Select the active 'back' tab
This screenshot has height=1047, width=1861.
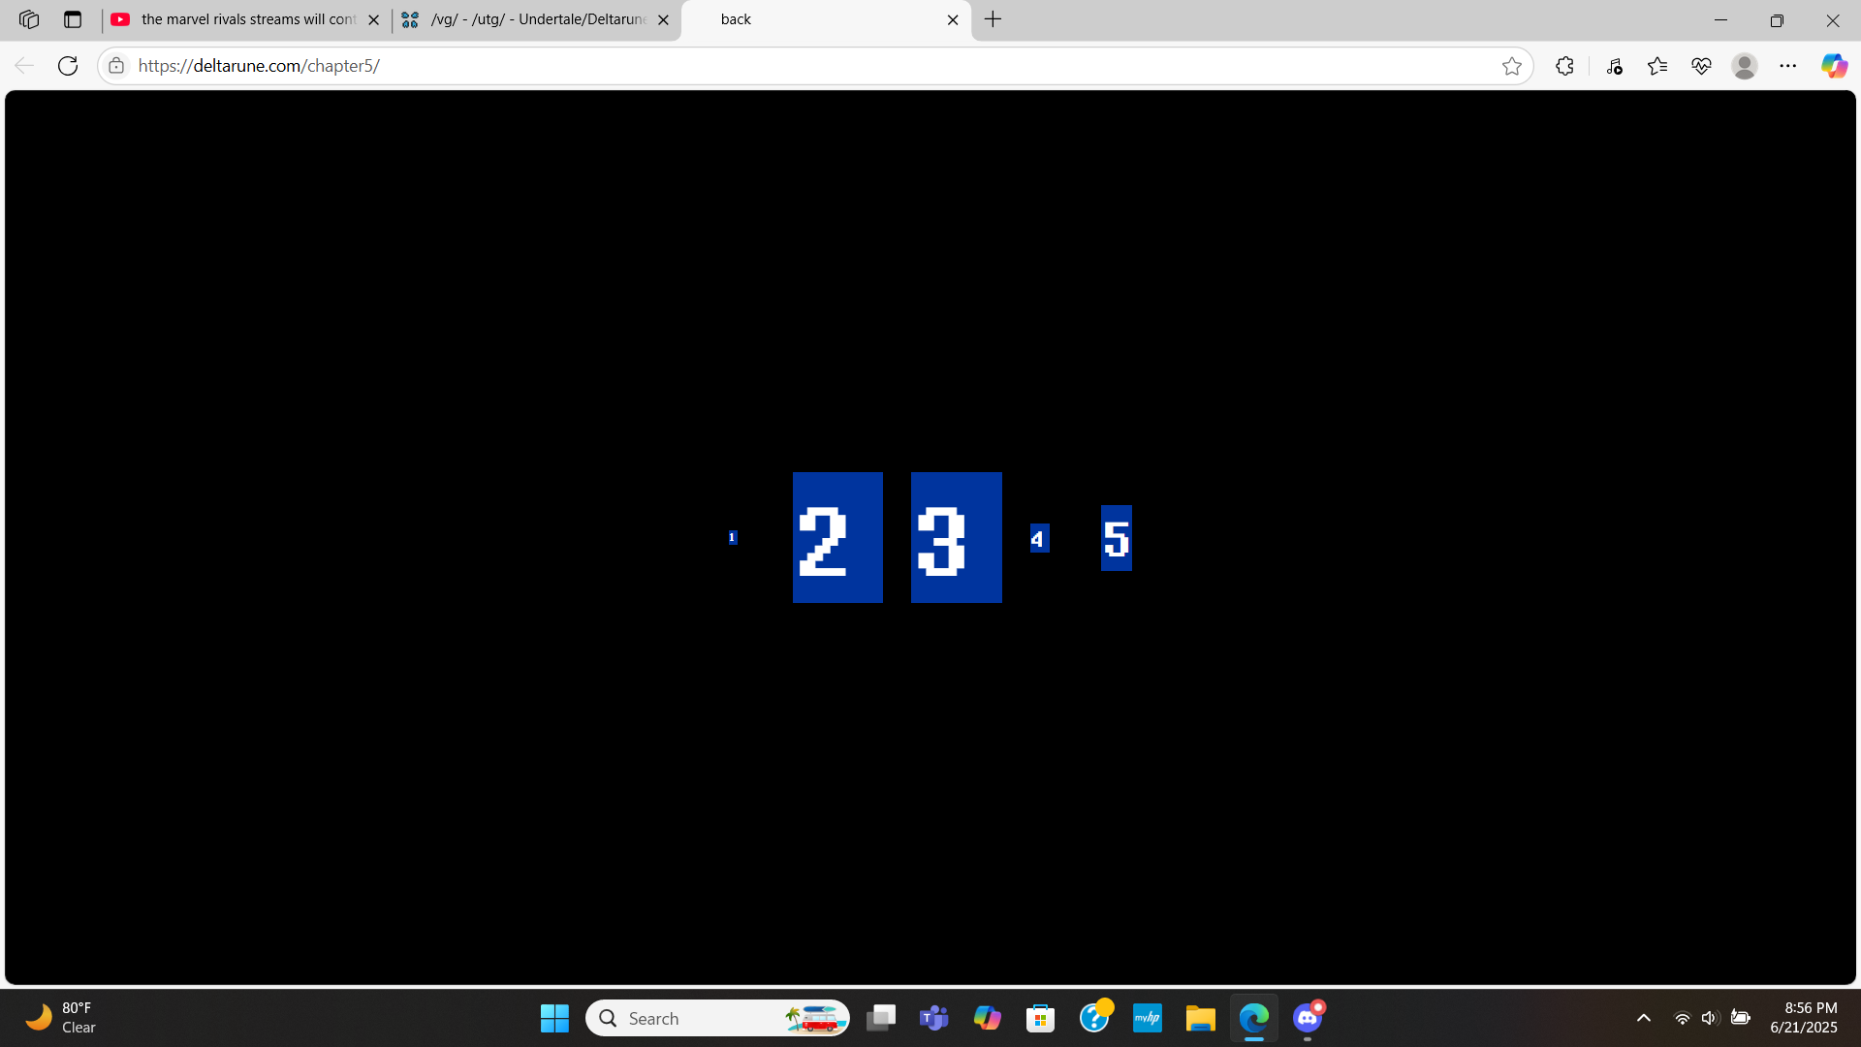tap(826, 19)
